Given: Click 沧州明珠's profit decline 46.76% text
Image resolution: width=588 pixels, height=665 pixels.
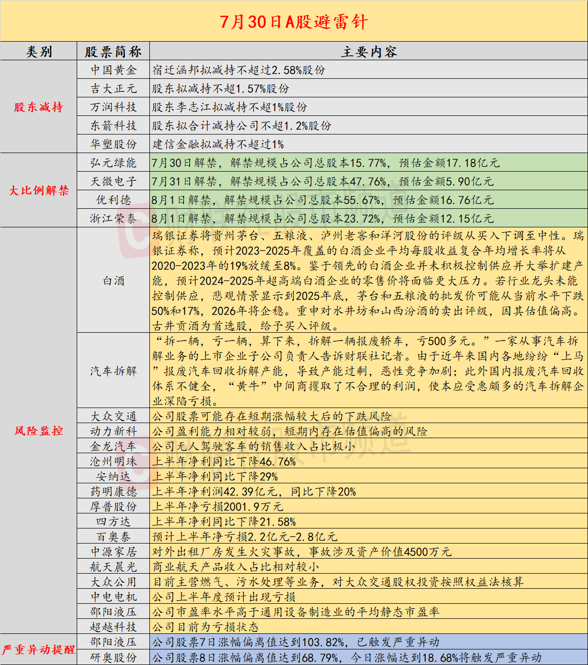Looking at the screenshot, I should (224, 461).
